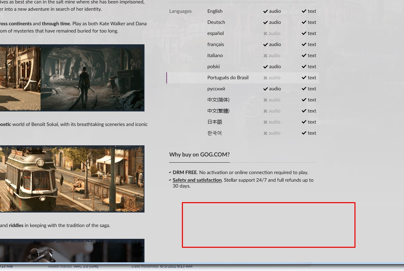Select the español language name

[216, 34]
